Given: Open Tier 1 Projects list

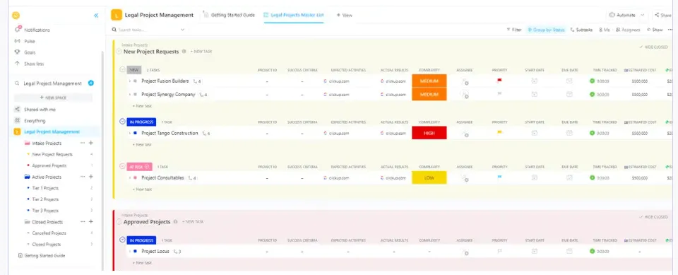Looking at the screenshot, I should coord(45,188).
